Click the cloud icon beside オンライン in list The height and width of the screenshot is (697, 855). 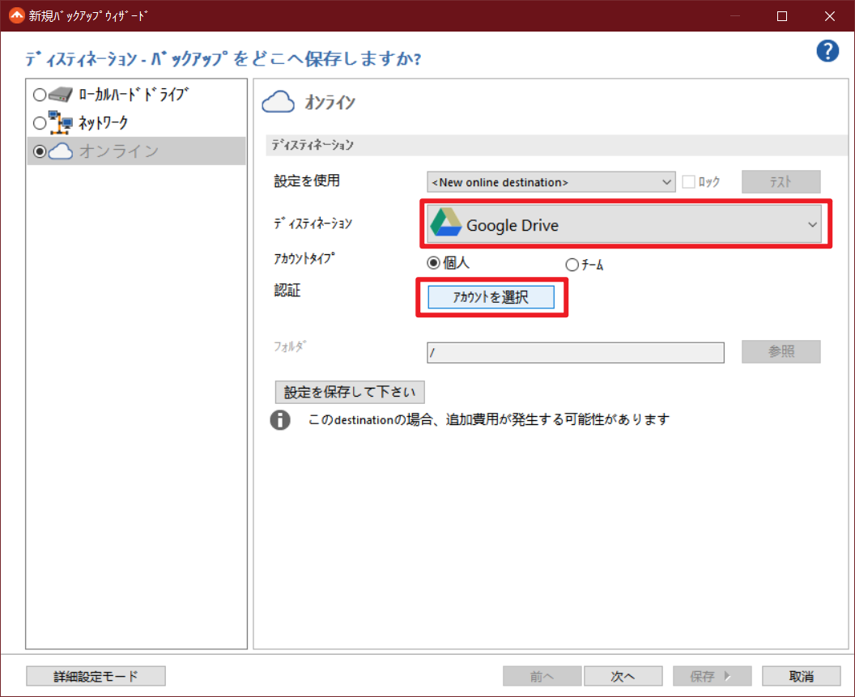pos(60,151)
